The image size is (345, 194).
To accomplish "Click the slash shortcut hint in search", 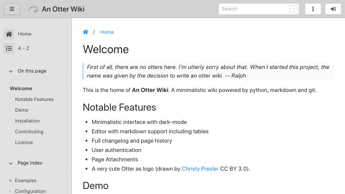I will [294, 9].
